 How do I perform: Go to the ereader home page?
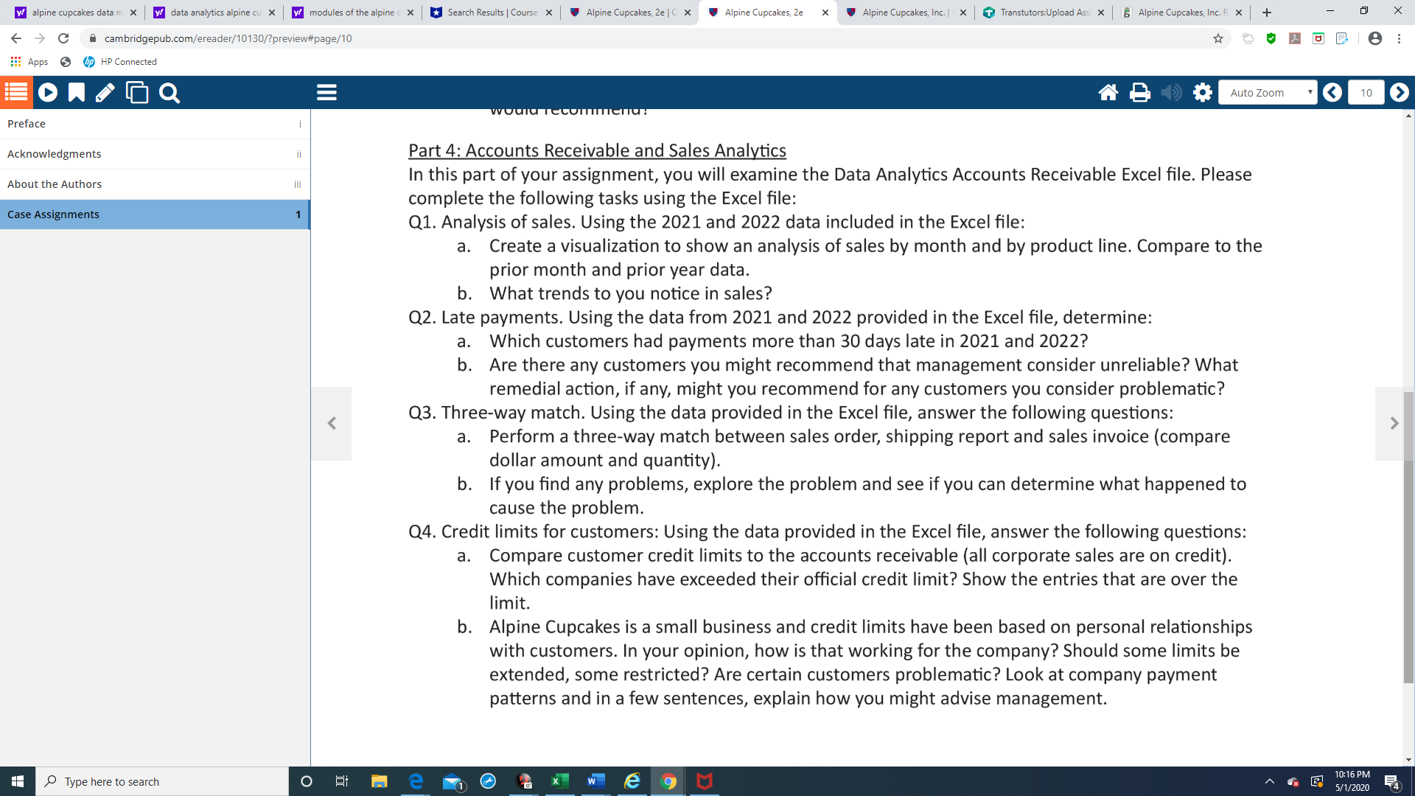tap(1108, 92)
